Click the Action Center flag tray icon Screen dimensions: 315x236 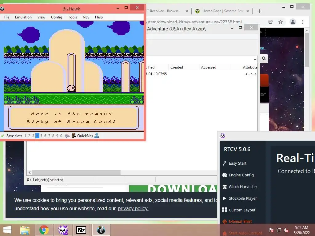pyautogui.click(x=271, y=230)
